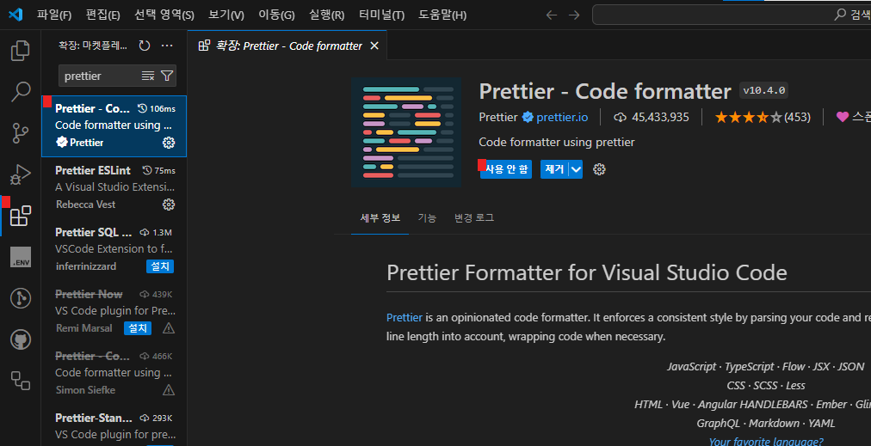Clear extensions search results
Screen dimensions: 871x446
(148, 76)
